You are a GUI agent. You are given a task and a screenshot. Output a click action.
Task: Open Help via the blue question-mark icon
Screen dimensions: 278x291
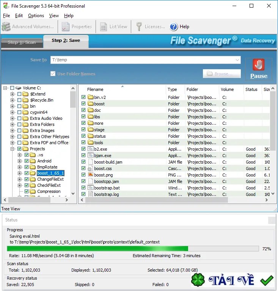pos(174,27)
